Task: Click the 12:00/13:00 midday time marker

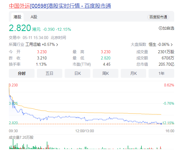Action: [84, 131]
